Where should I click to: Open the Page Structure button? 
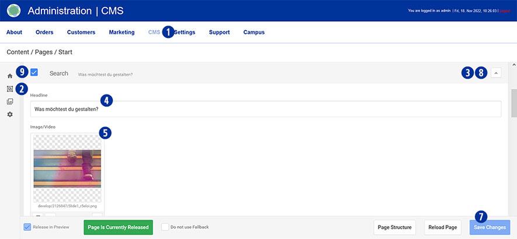395,227
